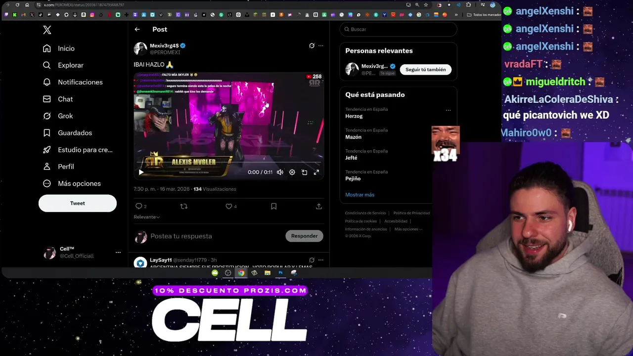Screen dimensions: 633x356
Task: Like the post with heart icon
Action: (228, 206)
